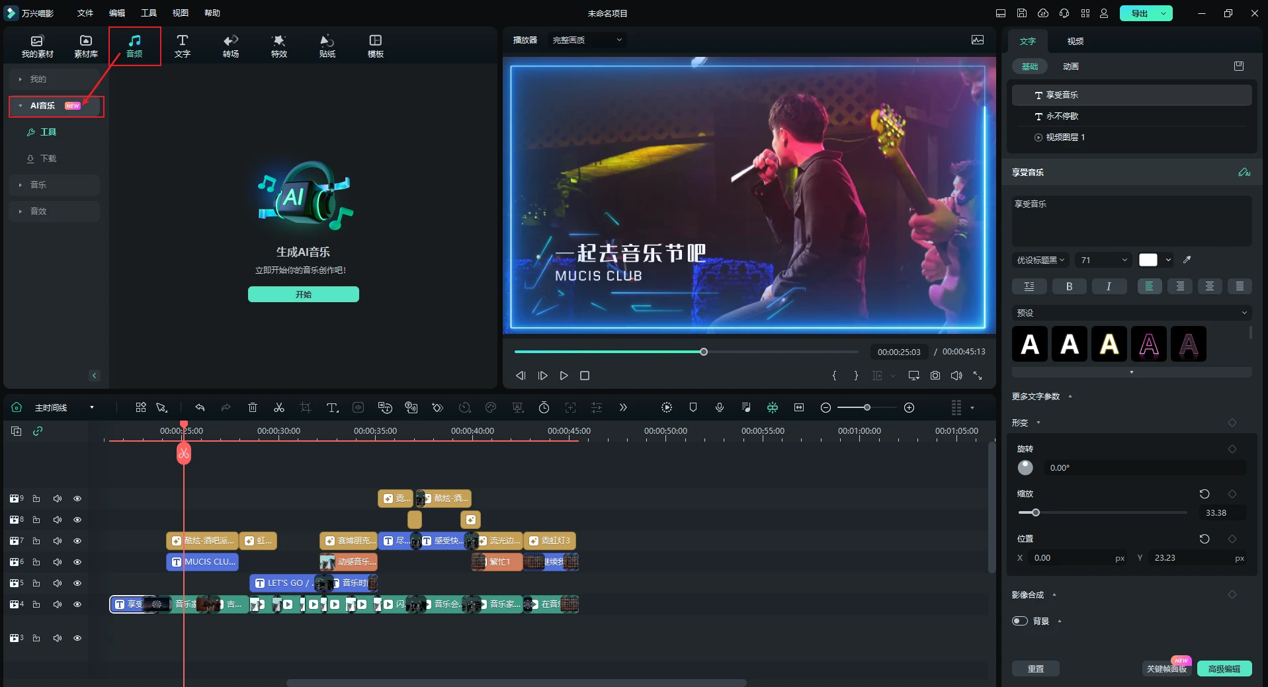Show more timeline tools double-arrow
1268x687 pixels.
tap(623, 407)
